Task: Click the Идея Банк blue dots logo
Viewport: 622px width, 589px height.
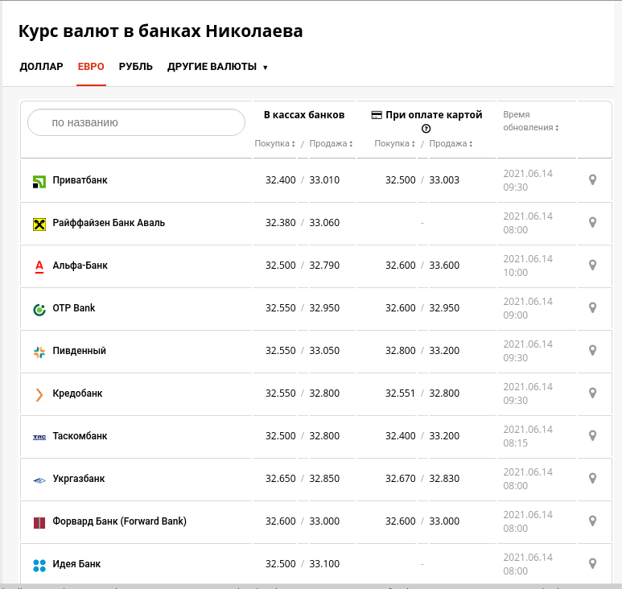Action: tap(39, 566)
